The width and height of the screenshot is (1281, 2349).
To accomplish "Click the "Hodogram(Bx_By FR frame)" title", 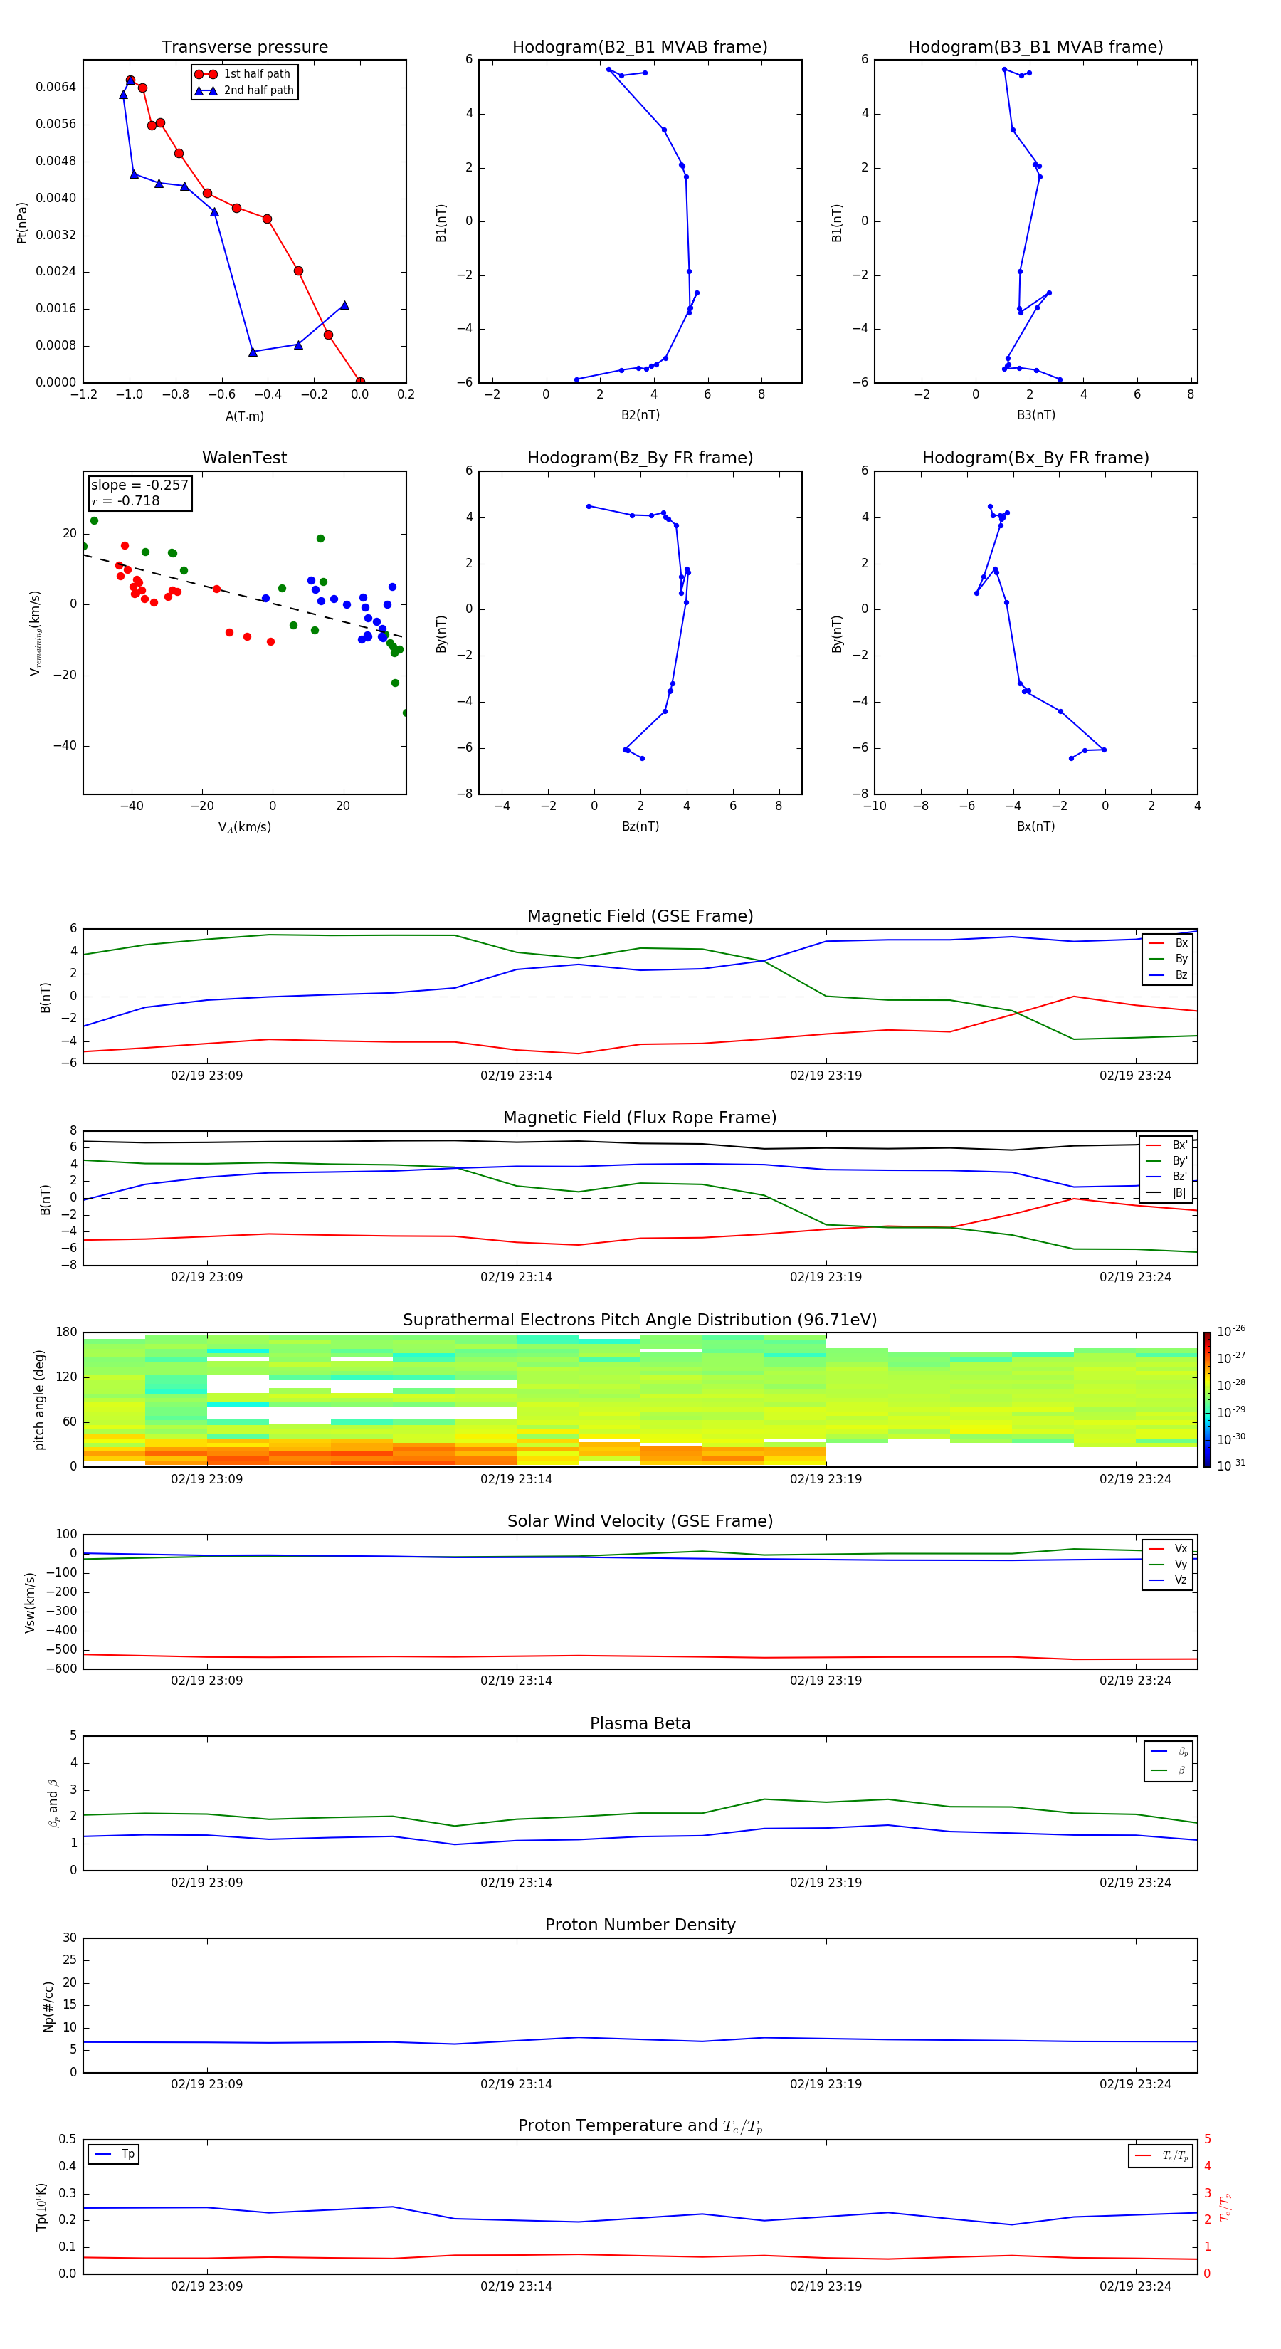I will pyautogui.click(x=1035, y=458).
